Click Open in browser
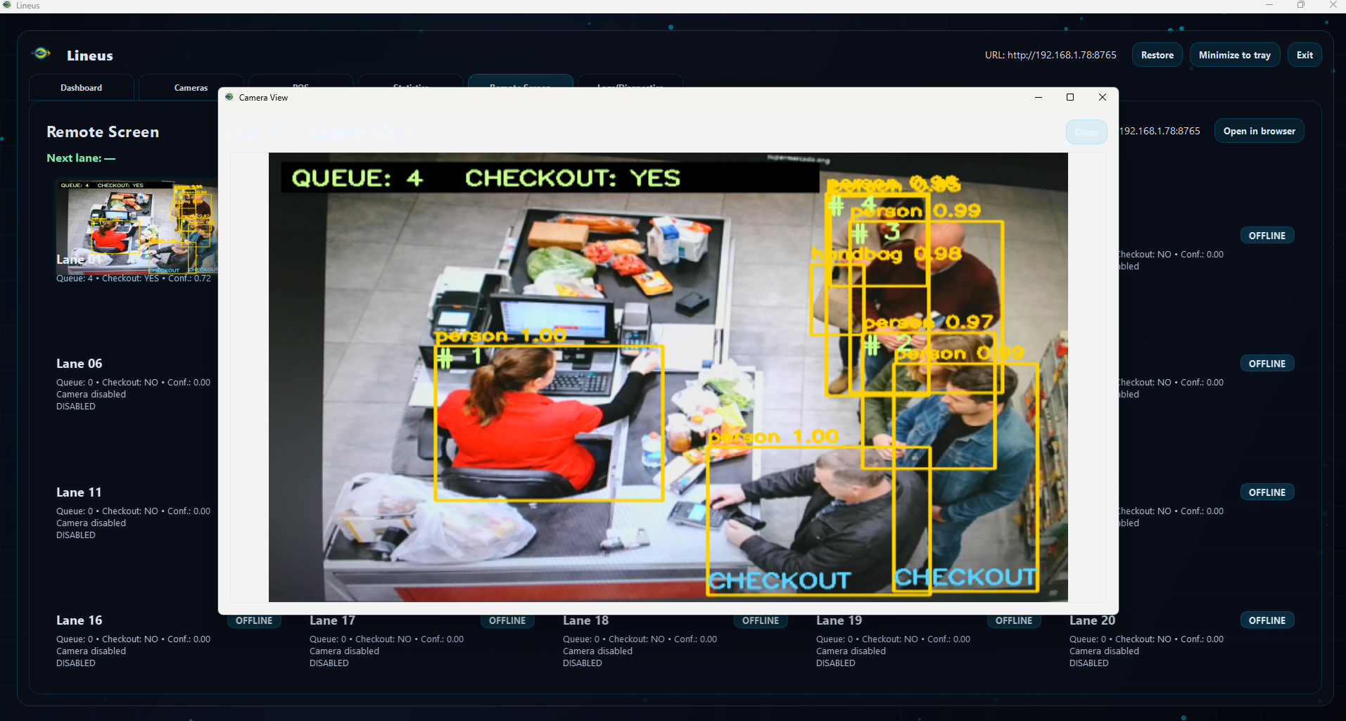The width and height of the screenshot is (1346, 721). tap(1259, 130)
